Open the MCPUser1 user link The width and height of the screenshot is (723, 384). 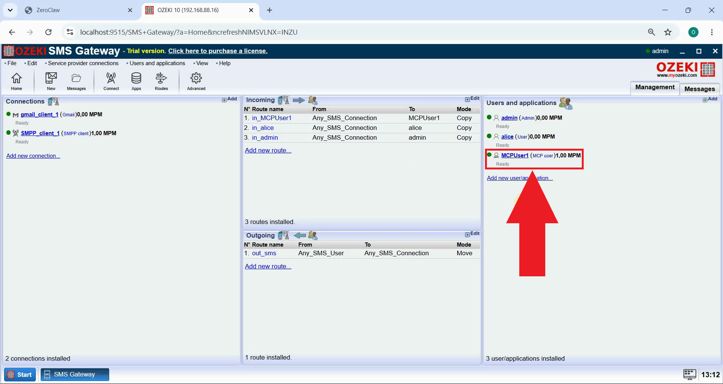coord(515,155)
